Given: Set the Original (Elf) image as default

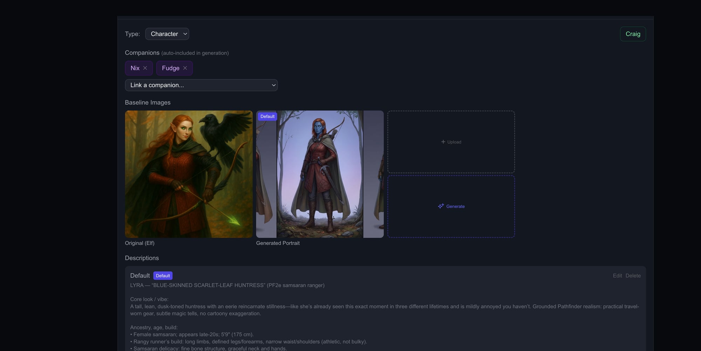Looking at the screenshot, I should pyautogui.click(x=189, y=174).
